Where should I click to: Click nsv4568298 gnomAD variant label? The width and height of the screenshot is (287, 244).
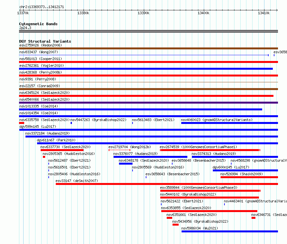coord(259,160)
